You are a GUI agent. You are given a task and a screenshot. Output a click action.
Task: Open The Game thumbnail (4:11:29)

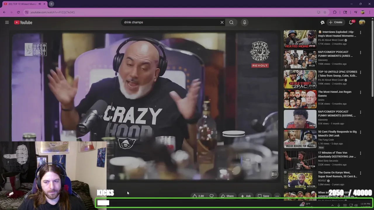pyautogui.click(x=300, y=179)
